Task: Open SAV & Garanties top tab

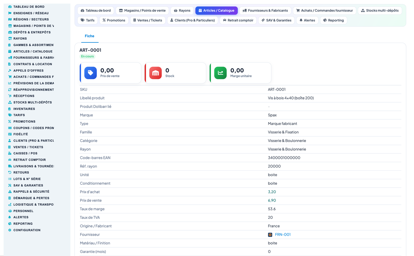Action: pyautogui.click(x=276, y=20)
